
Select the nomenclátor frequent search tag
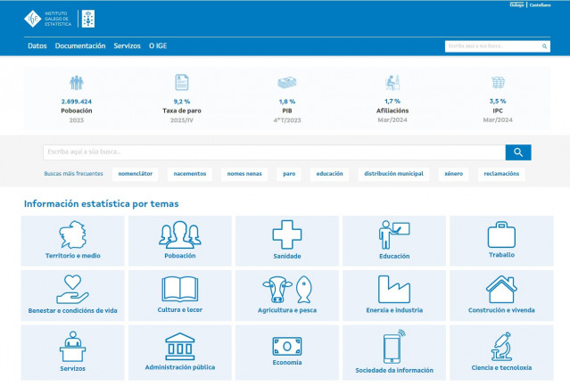click(x=136, y=174)
